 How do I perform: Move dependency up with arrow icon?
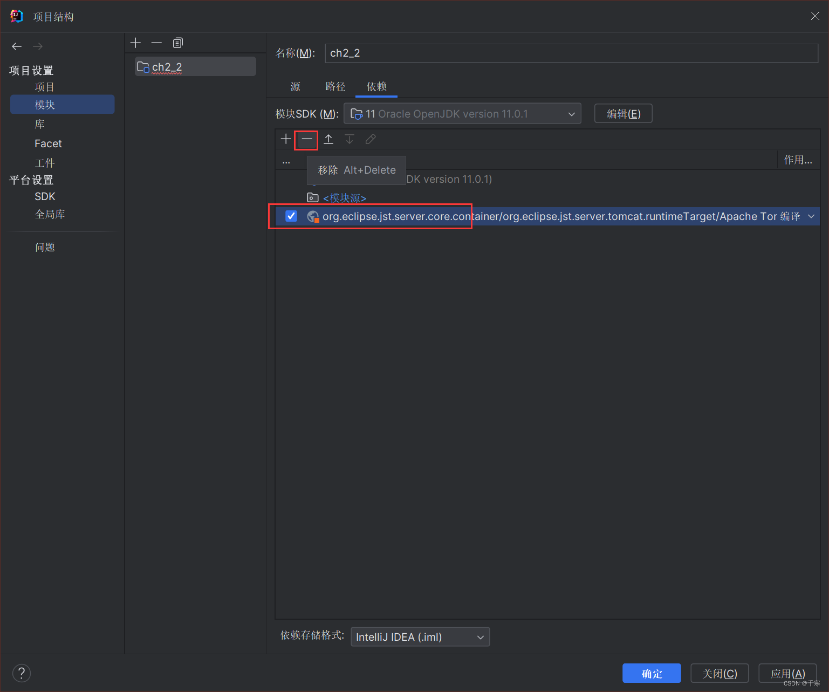(x=328, y=139)
